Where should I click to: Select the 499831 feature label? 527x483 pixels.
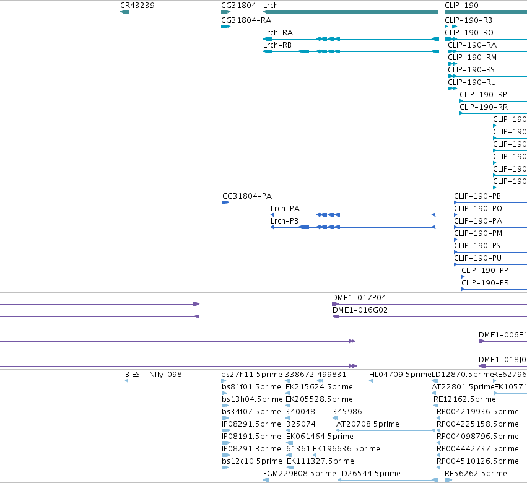[332, 375]
